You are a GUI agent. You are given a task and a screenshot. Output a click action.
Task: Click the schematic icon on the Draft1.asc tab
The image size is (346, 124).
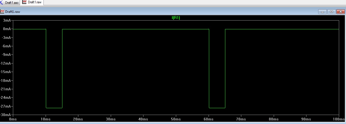pos(2,2)
